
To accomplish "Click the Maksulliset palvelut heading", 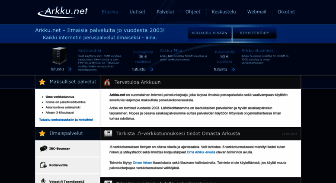I will click(73, 82).
